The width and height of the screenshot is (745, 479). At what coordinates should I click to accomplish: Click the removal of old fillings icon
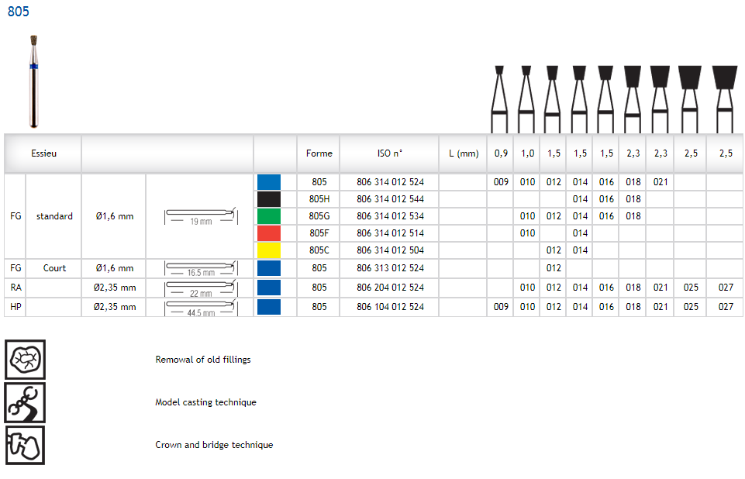click(25, 360)
